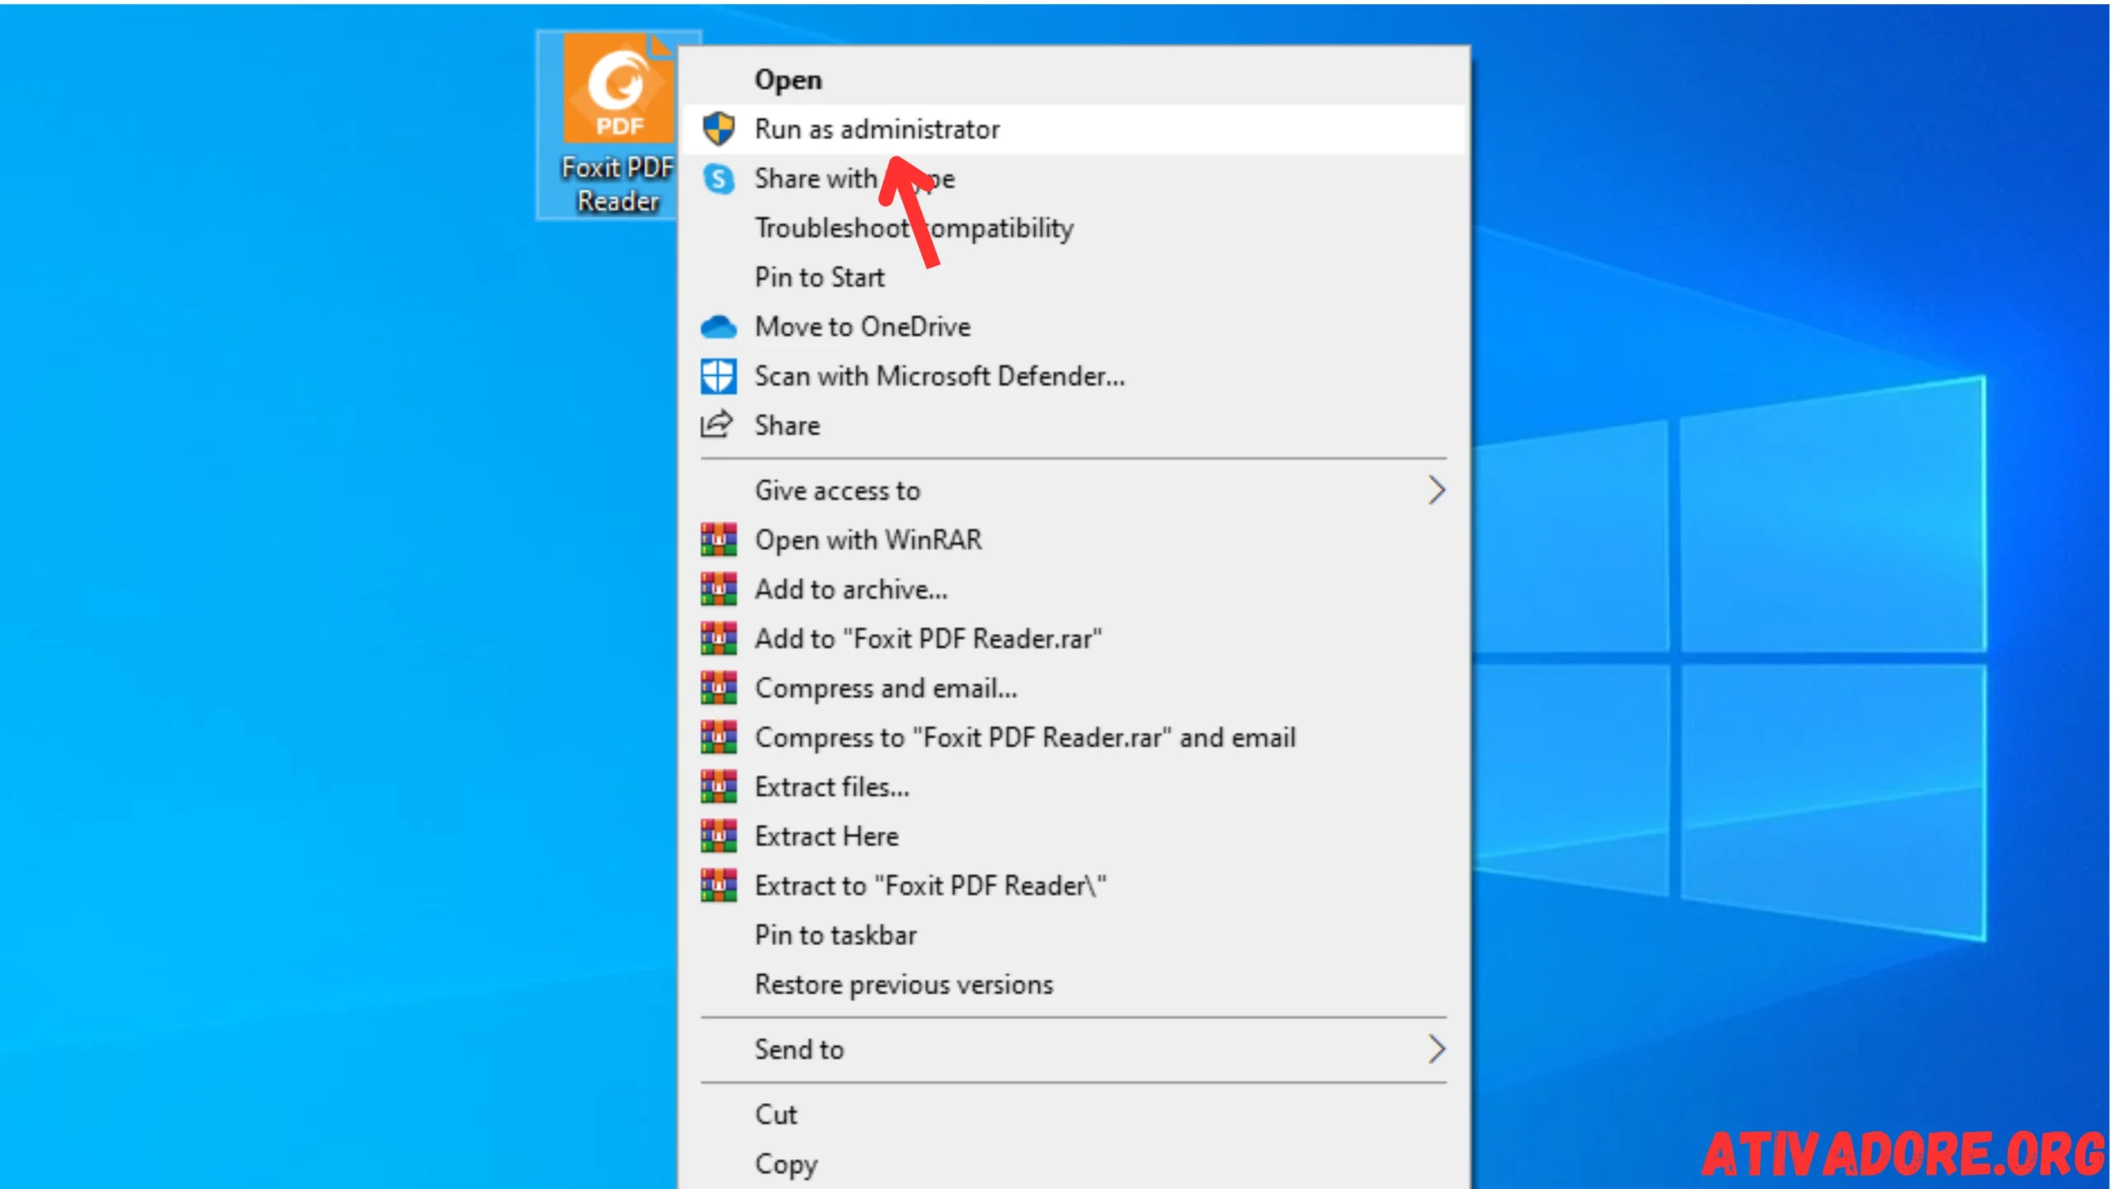
Task: Click the Share arrow icon
Action: [x=717, y=425]
